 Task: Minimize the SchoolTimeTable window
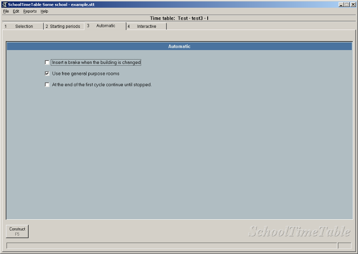(341, 5)
